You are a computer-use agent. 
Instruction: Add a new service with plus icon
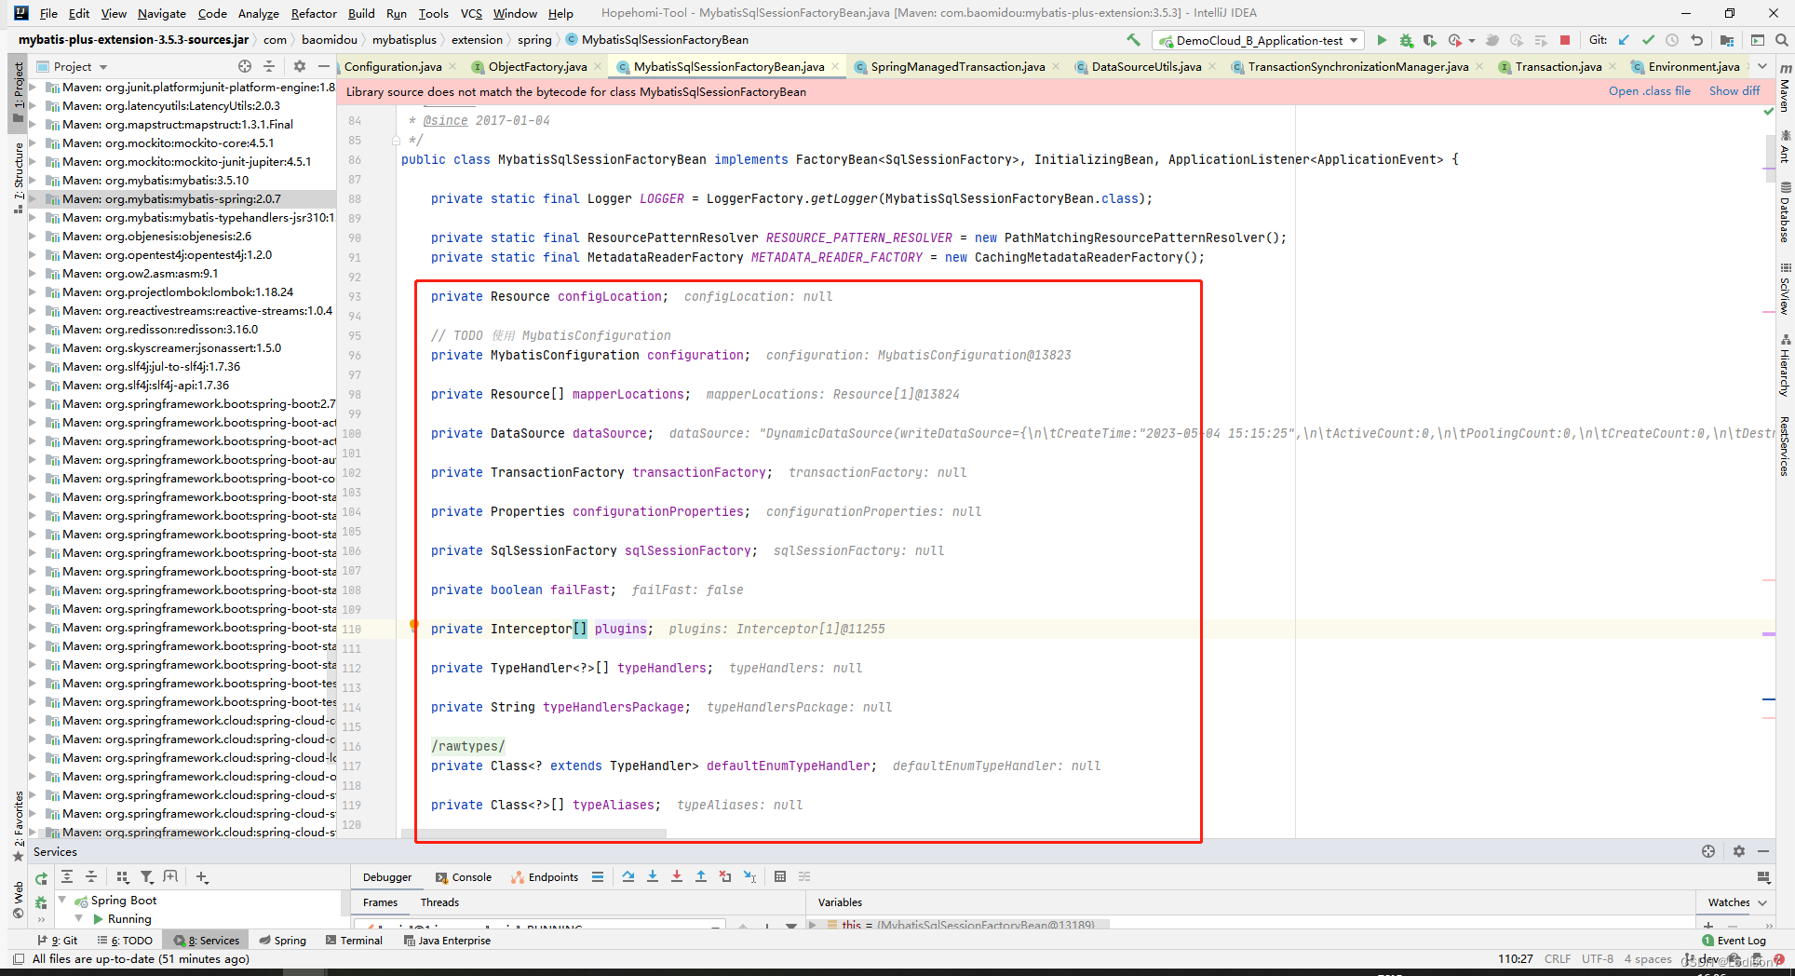tap(202, 877)
